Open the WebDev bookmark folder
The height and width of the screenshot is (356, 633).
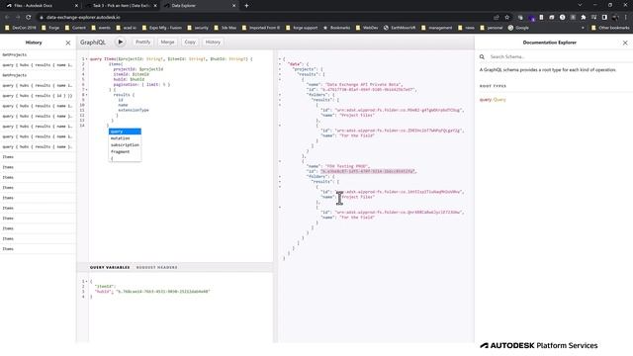(x=367, y=28)
